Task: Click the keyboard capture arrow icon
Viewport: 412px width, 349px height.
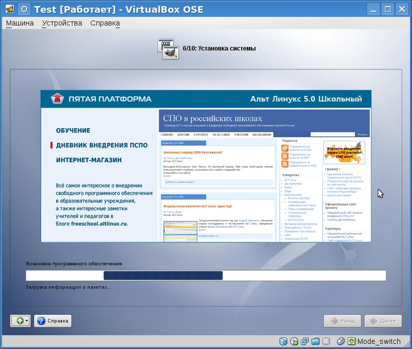Action: click(351, 341)
